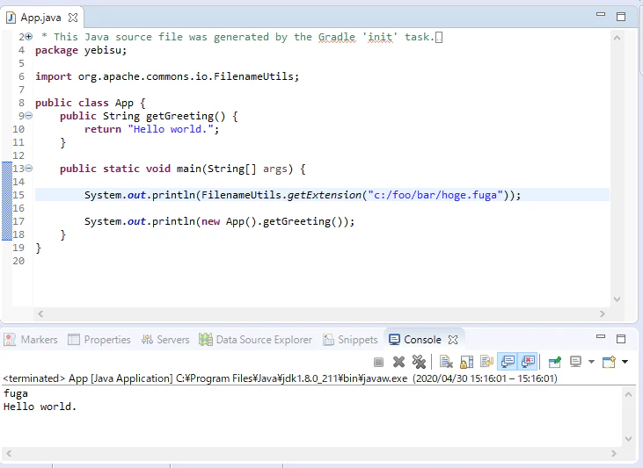
Task: Switch to the Servers tab
Action: [x=165, y=340]
